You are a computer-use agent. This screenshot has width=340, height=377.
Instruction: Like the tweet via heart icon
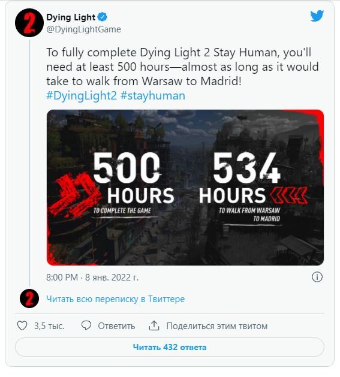pos(22,326)
